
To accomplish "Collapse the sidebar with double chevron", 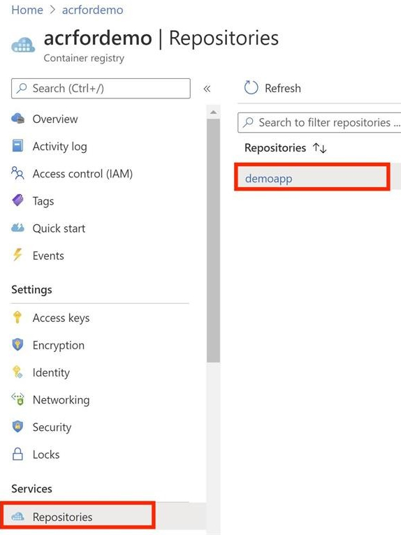I will click(x=207, y=89).
